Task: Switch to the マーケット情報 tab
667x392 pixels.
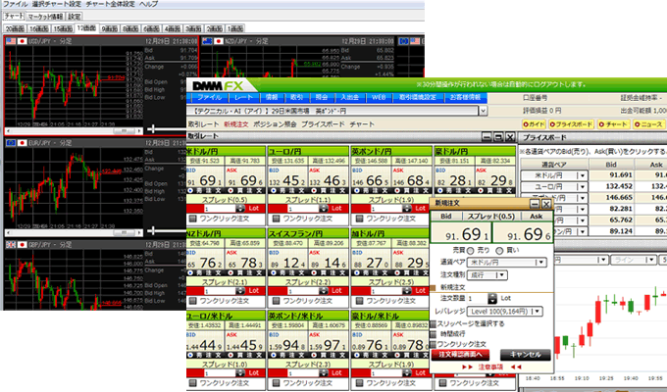Action: click(x=45, y=17)
